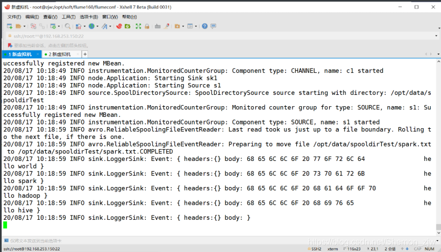Viewport: 441px width, 252px height.
Task: Click previous tab arrow in tab bar
Action: pos(426,54)
